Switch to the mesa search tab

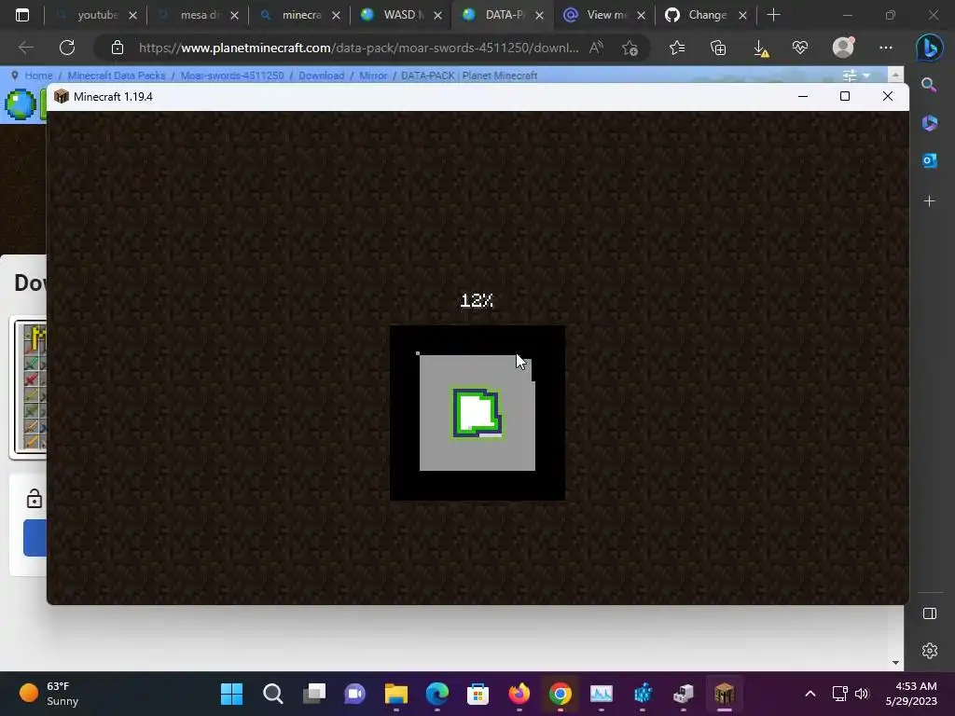tap(198, 15)
